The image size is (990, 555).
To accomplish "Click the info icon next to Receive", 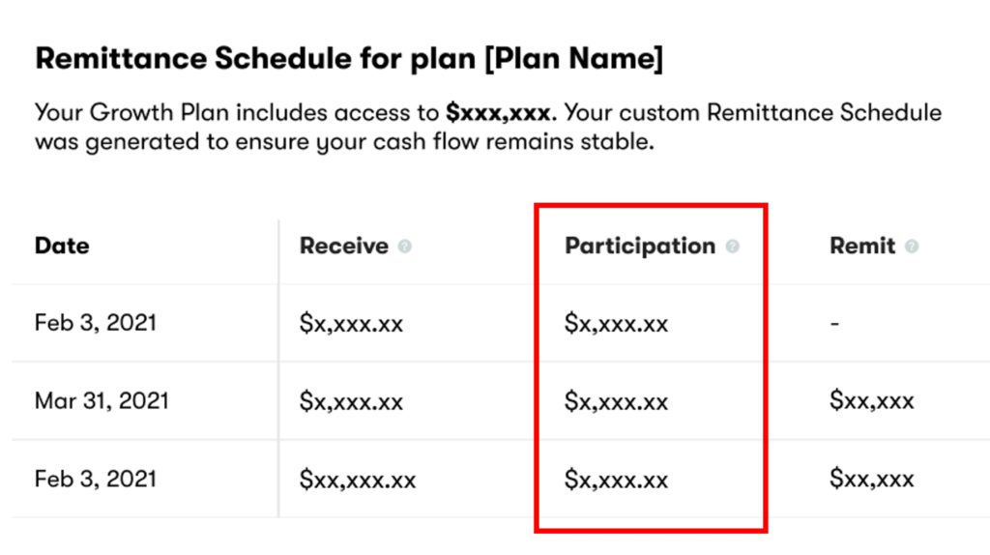I will pyautogui.click(x=405, y=247).
